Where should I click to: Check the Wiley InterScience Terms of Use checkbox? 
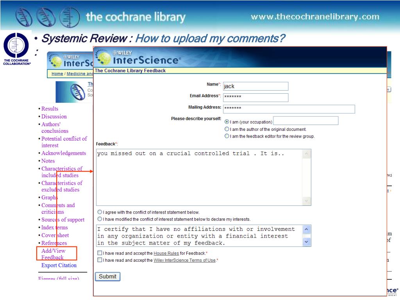coord(100,260)
